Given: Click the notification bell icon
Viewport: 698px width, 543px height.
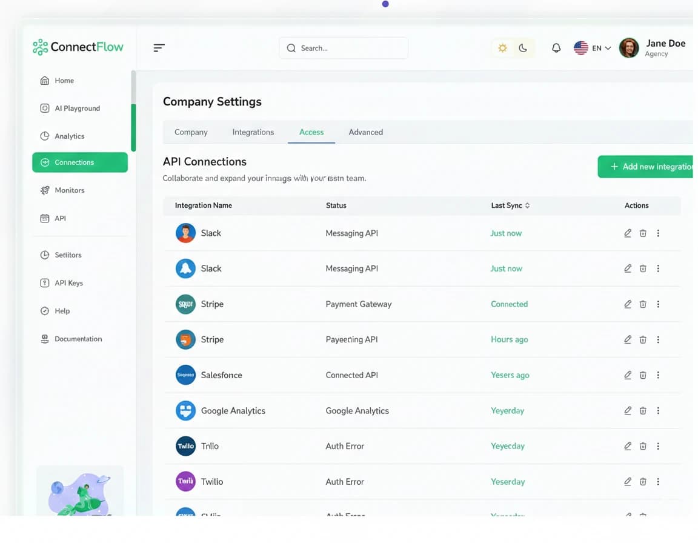Looking at the screenshot, I should 556,48.
